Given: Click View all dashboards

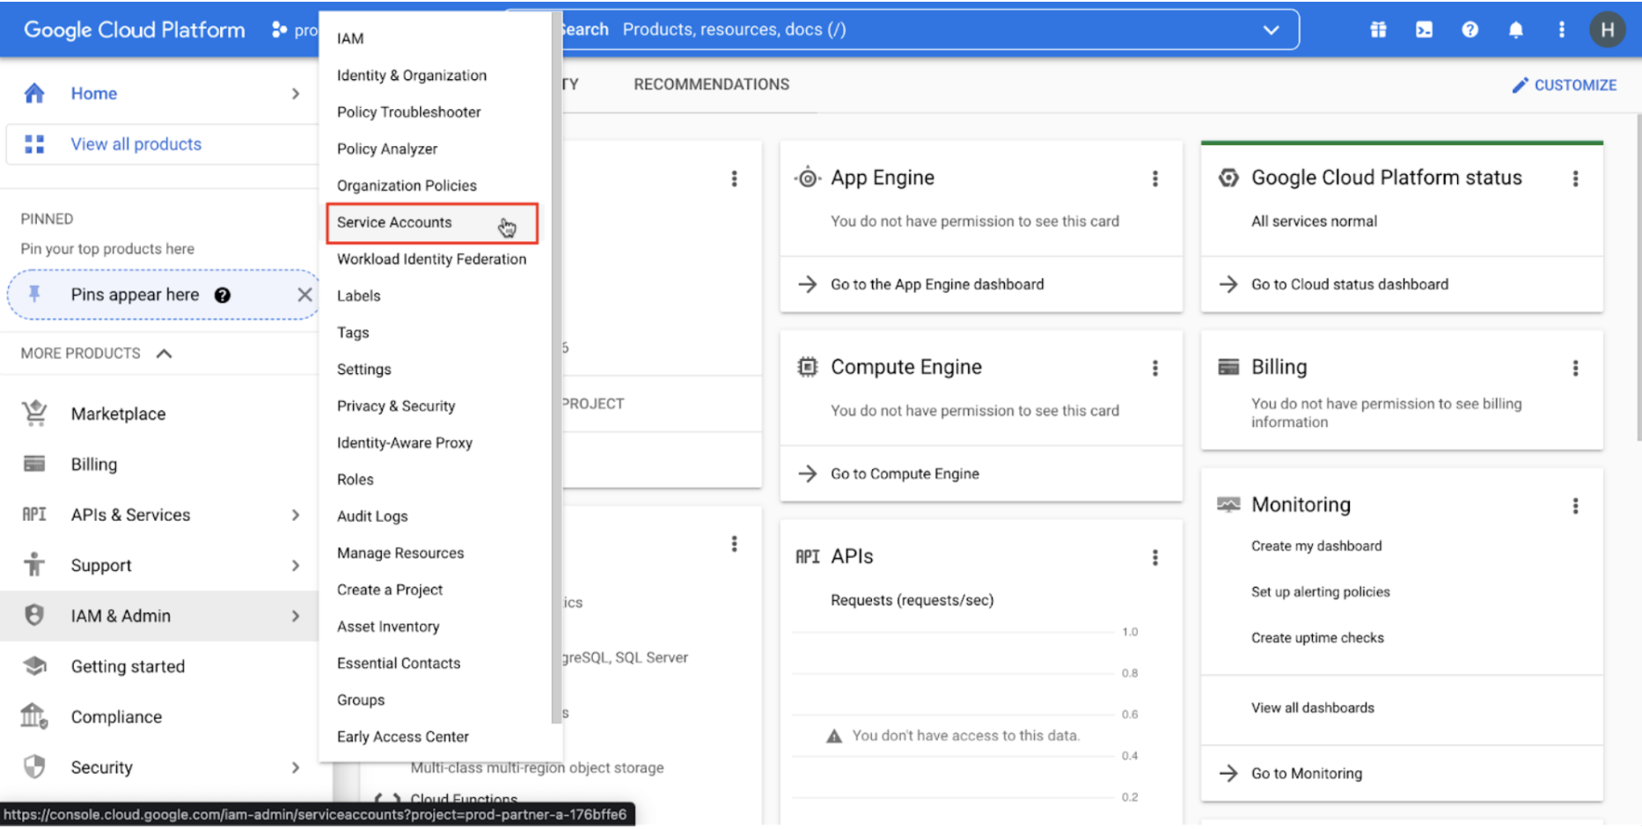Looking at the screenshot, I should pyautogui.click(x=1312, y=708).
